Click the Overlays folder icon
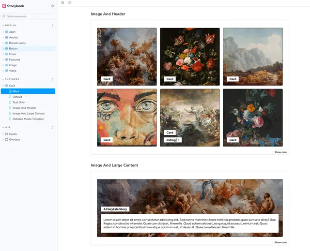Image resolution: width=310 pixels, height=251 pixels. [x=6, y=139]
